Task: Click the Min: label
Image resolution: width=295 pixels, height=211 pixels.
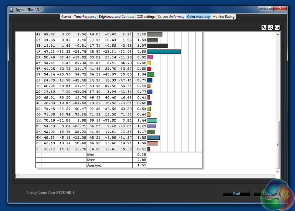Action: 90,155
